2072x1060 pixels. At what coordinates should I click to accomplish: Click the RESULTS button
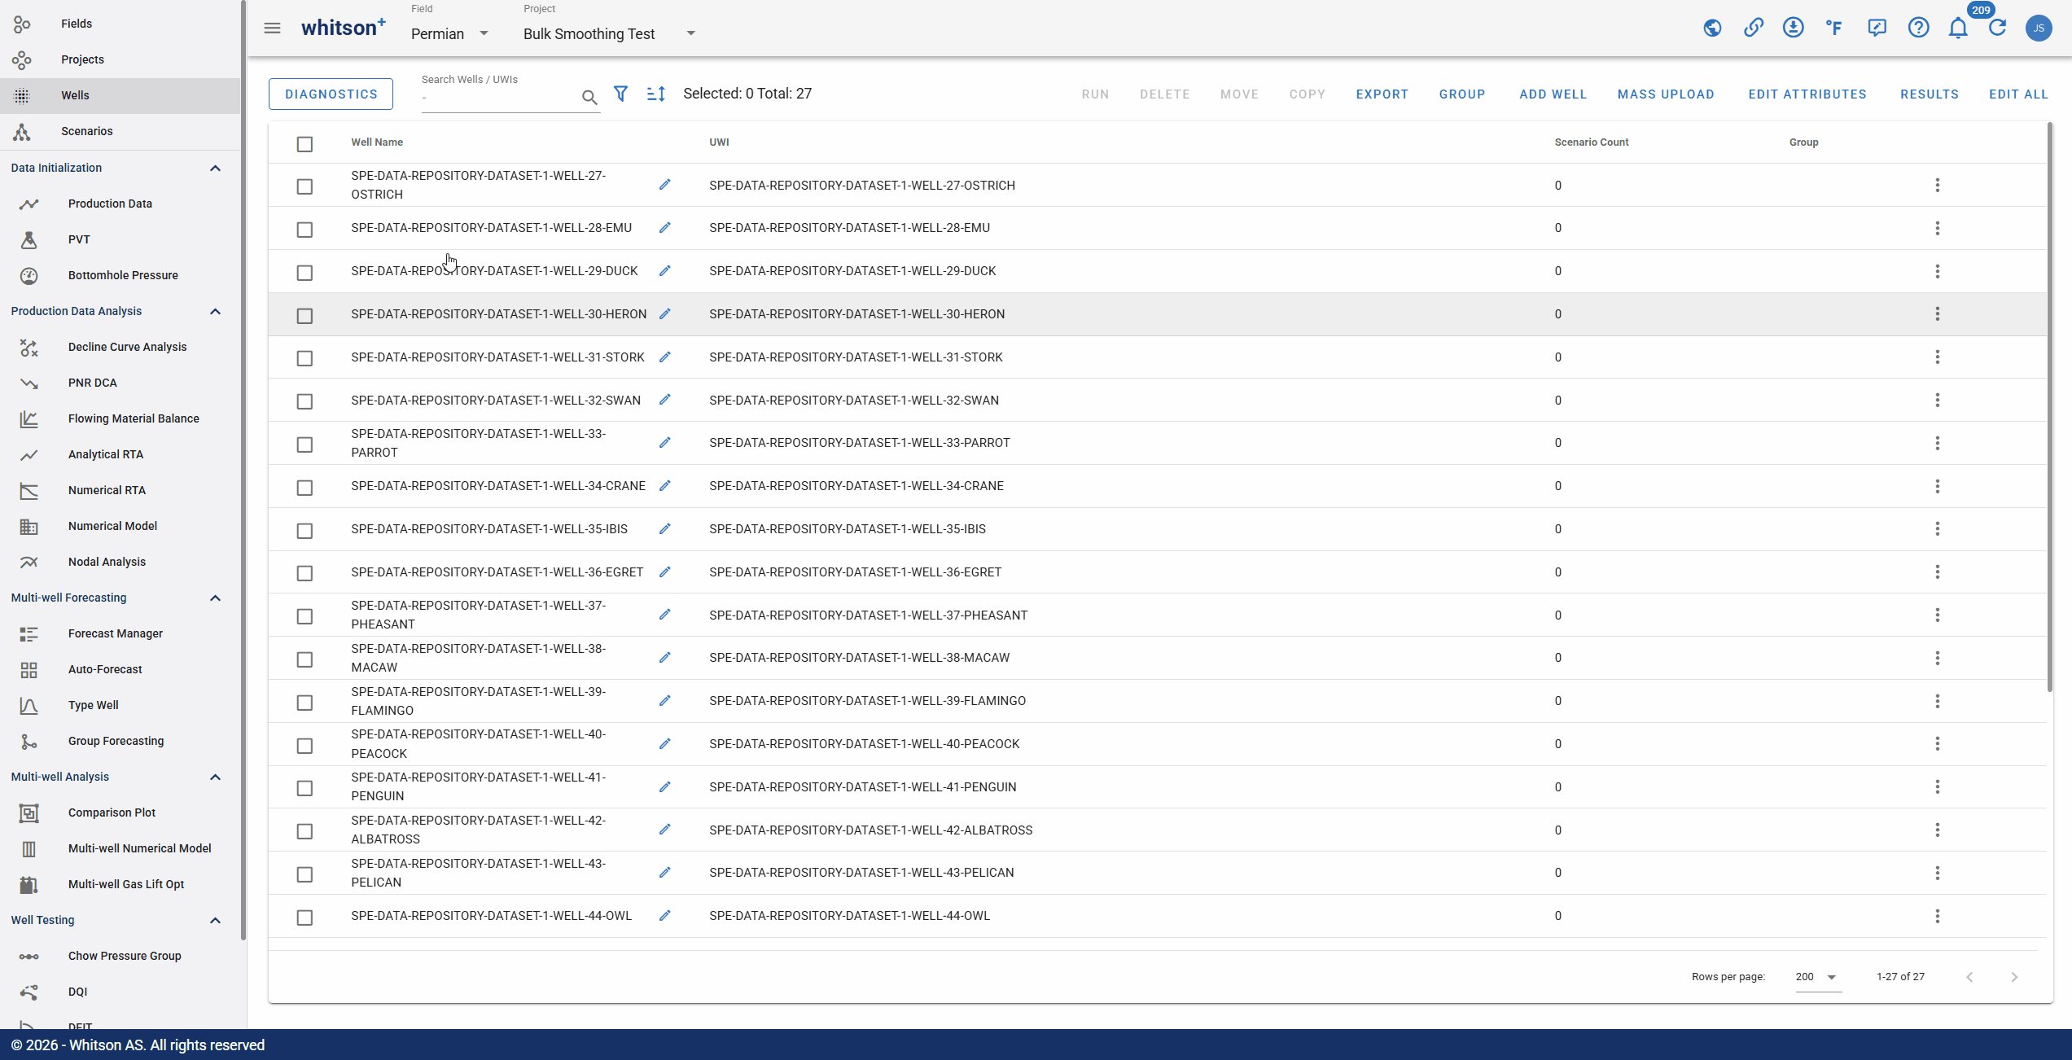click(x=1929, y=94)
